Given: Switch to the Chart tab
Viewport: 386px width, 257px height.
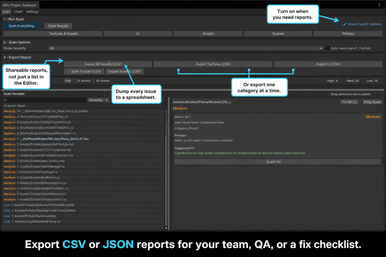Looking at the screenshot, I should click(18, 12).
